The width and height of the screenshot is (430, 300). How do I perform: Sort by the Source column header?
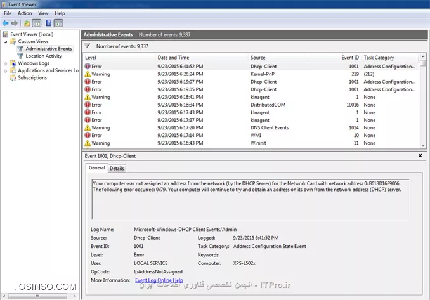click(x=277, y=58)
